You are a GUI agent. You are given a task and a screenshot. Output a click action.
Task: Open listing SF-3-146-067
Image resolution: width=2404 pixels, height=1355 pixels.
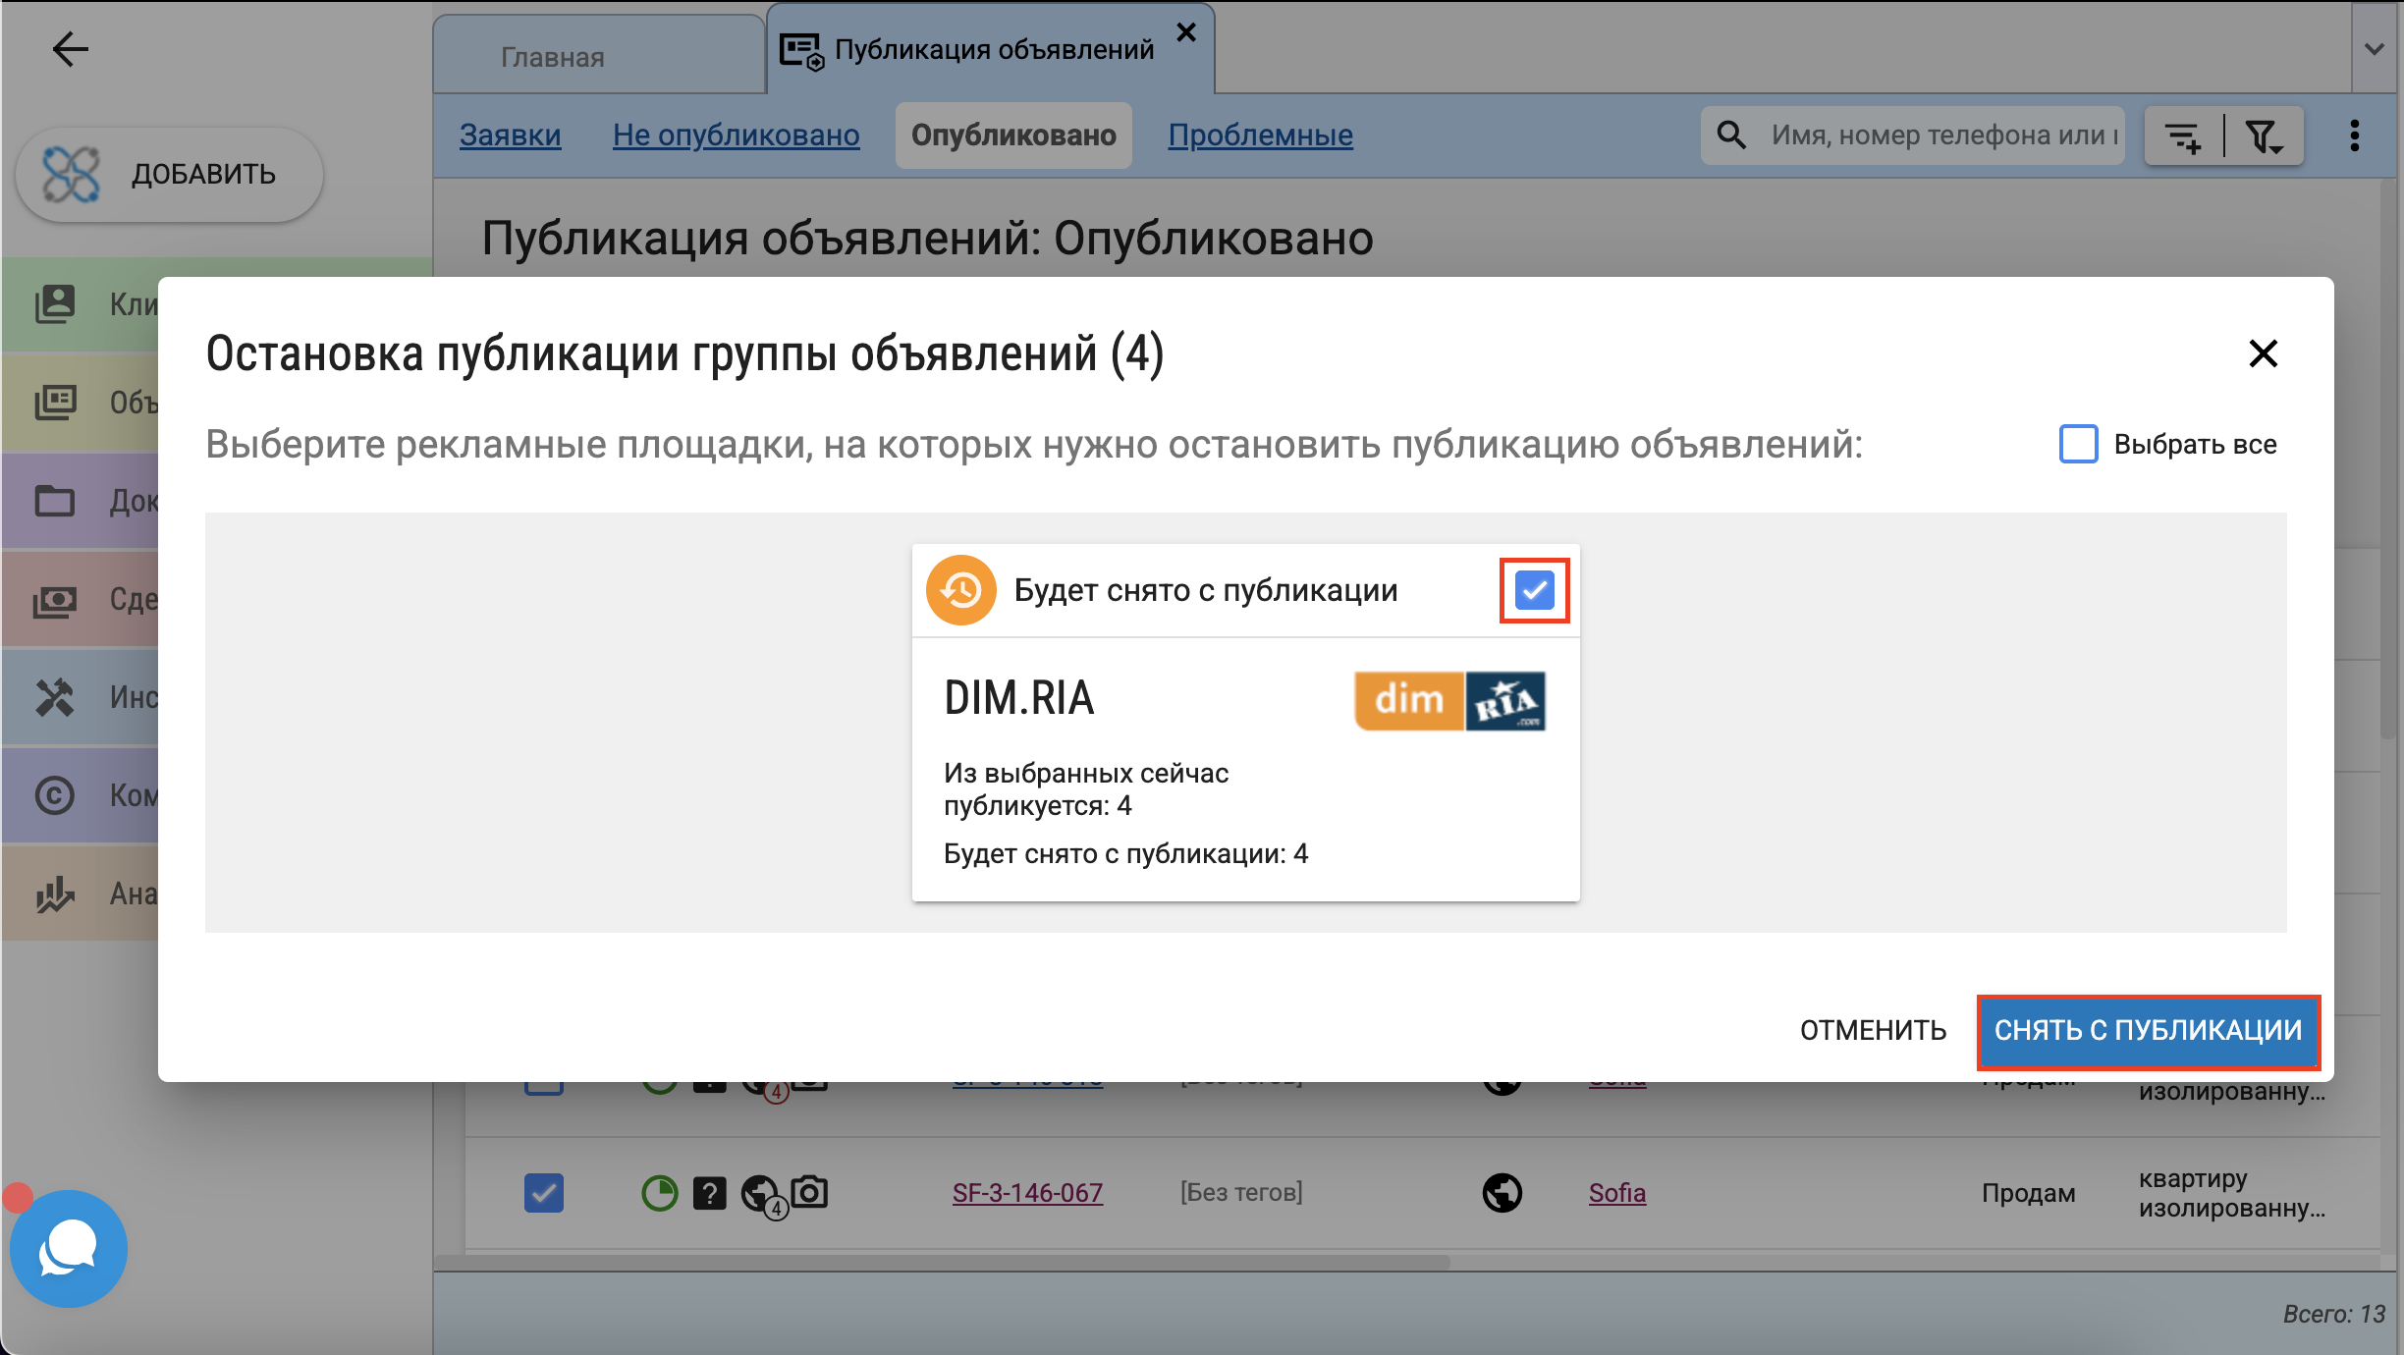1027,1193
